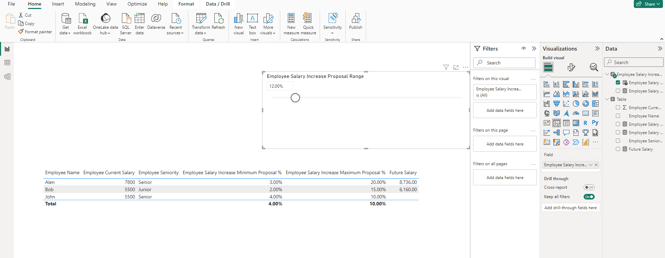Click the 12.00% slicer value box
Image resolution: width=665 pixels, height=258 pixels.
[x=280, y=86]
